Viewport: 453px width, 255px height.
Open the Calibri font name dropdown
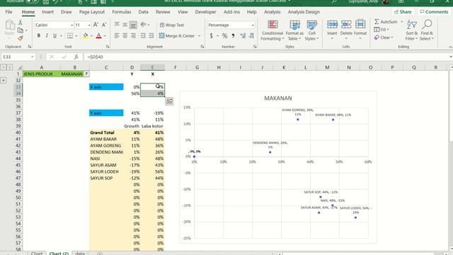tap(71, 25)
